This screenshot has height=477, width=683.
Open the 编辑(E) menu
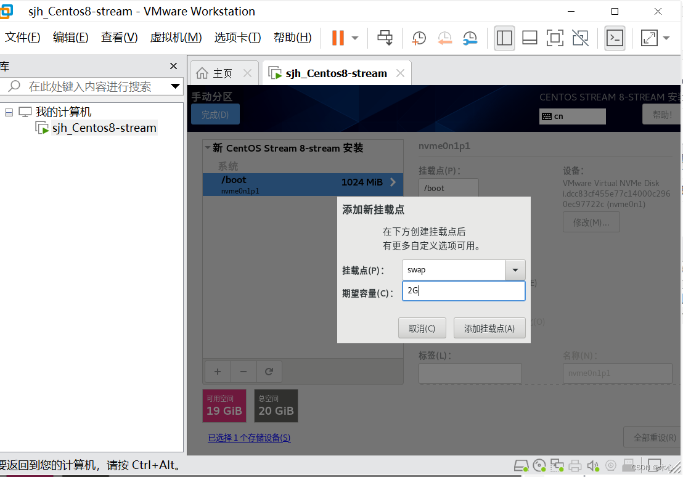(x=70, y=38)
